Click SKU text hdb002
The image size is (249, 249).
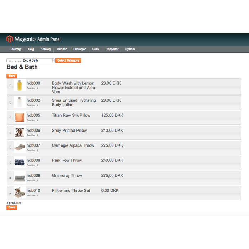click(x=33, y=100)
